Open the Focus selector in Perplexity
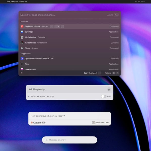 (x=32, y=96)
